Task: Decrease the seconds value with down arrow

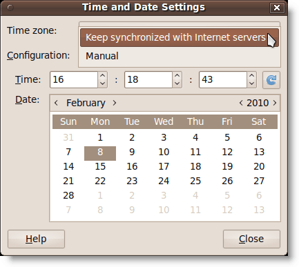Action: (251, 83)
